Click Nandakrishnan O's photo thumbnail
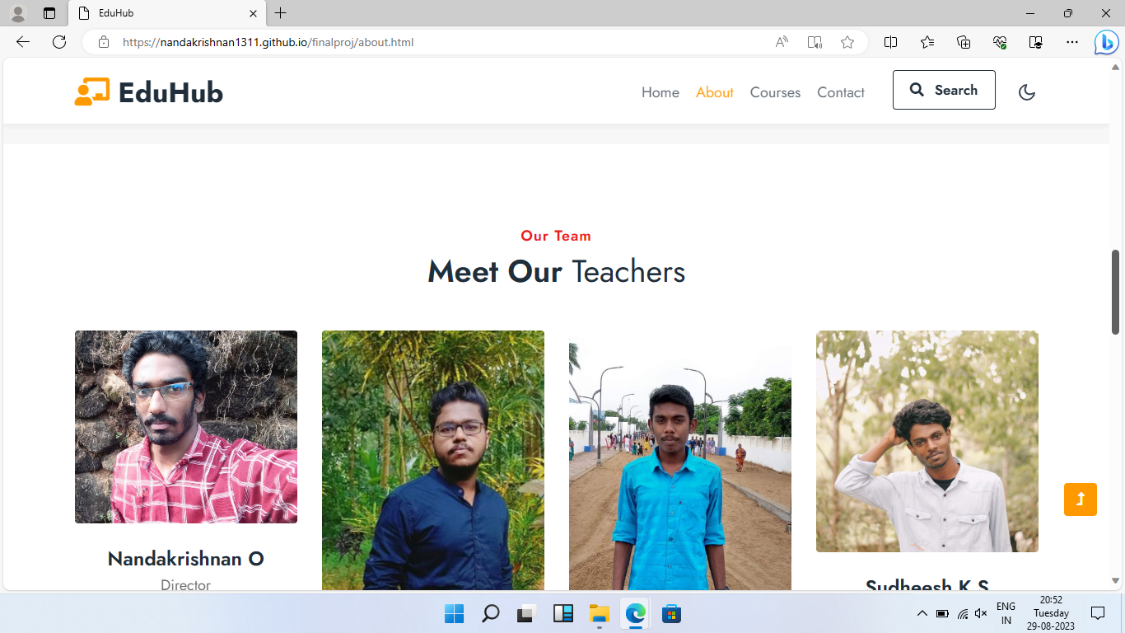1125x633 pixels. click(185, 426)
